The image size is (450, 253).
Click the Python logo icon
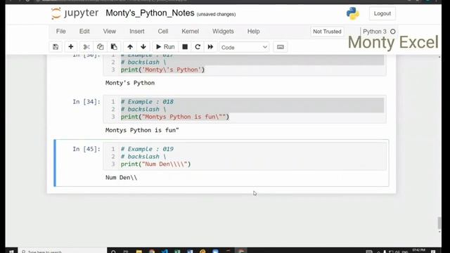(x=352, y=13)
